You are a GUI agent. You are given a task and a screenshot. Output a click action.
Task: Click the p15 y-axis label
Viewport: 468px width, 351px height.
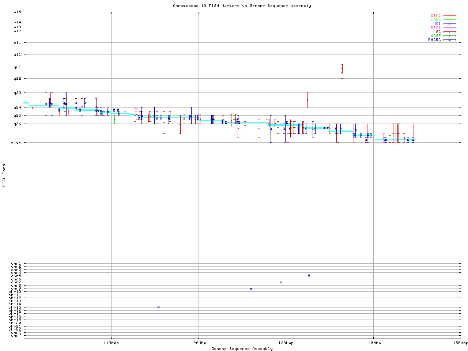click(17, 12)
